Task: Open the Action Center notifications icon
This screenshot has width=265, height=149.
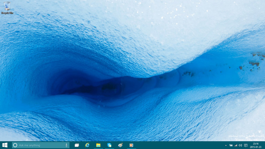Action: click(246, 145)
